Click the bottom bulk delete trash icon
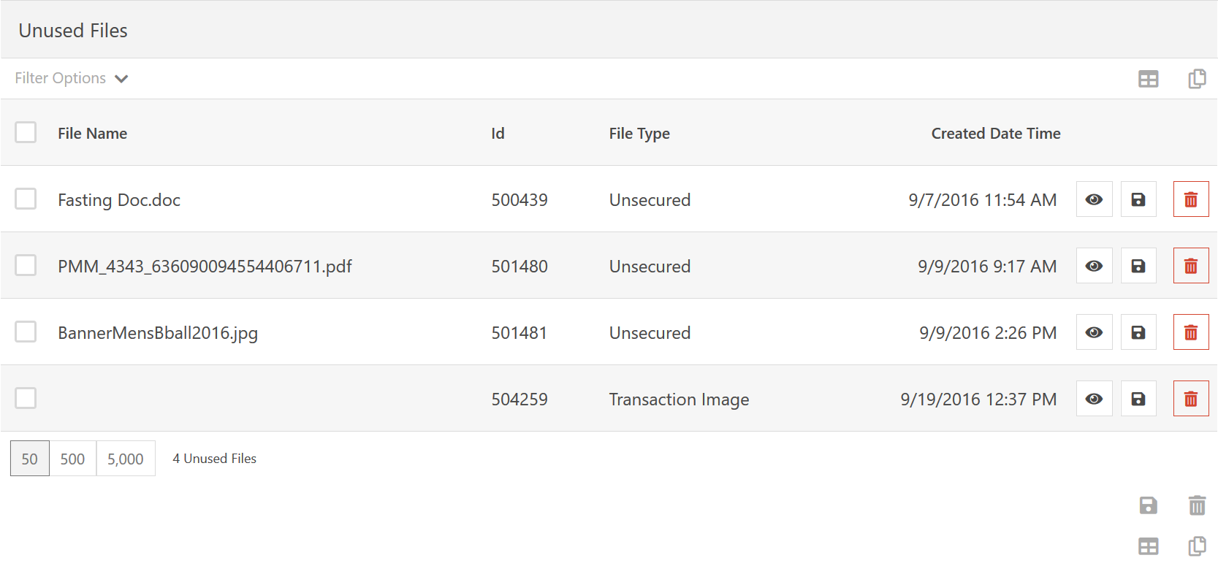This screenshot has width=1218, height=566. (1197, 505)
